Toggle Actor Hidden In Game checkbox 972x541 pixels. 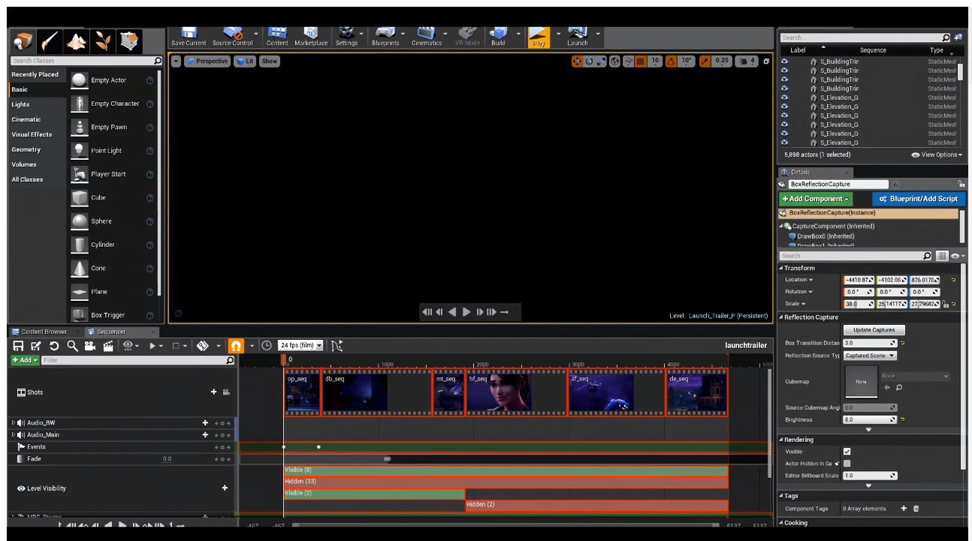tap(847, 464)
